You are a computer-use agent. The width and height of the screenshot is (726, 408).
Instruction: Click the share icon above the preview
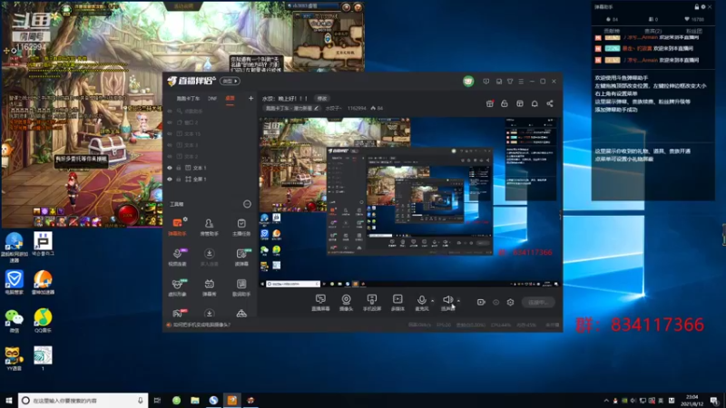550,103
